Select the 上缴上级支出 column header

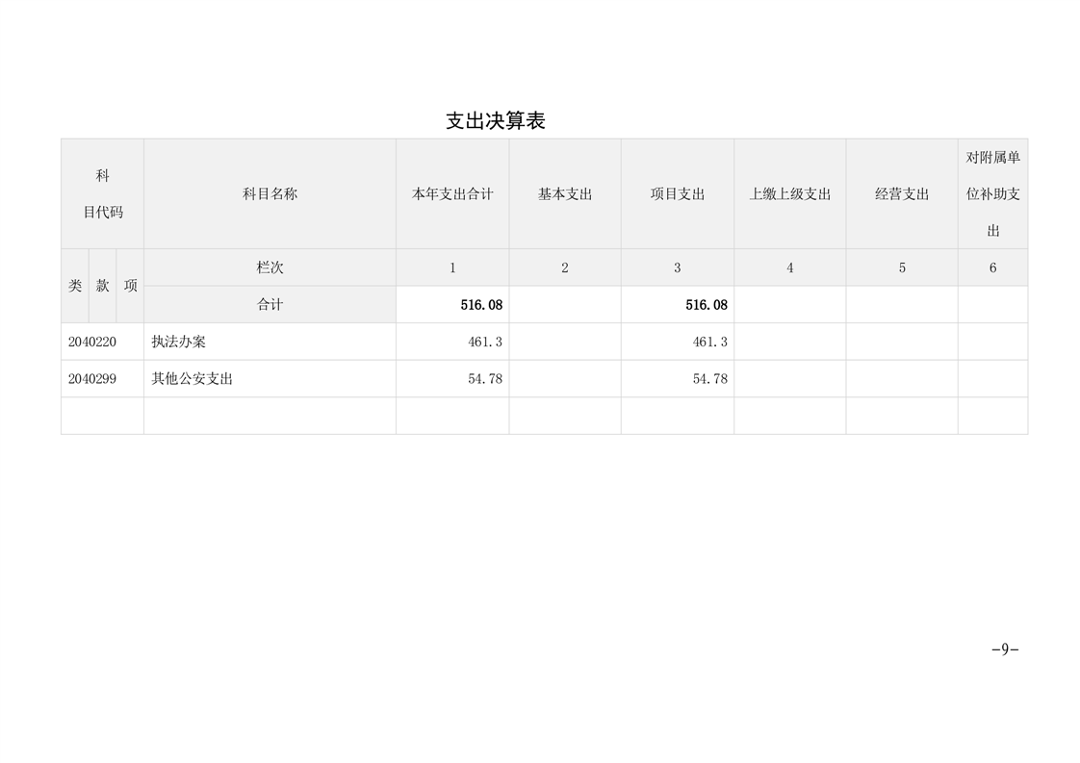[x=789, y=194]
